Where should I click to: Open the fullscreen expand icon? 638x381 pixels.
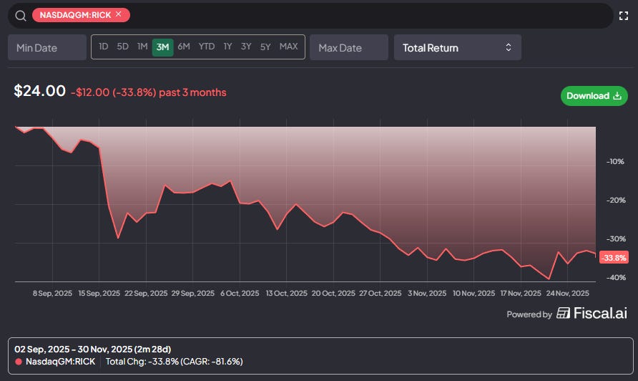pyautogui.click(x=624, y=16)
